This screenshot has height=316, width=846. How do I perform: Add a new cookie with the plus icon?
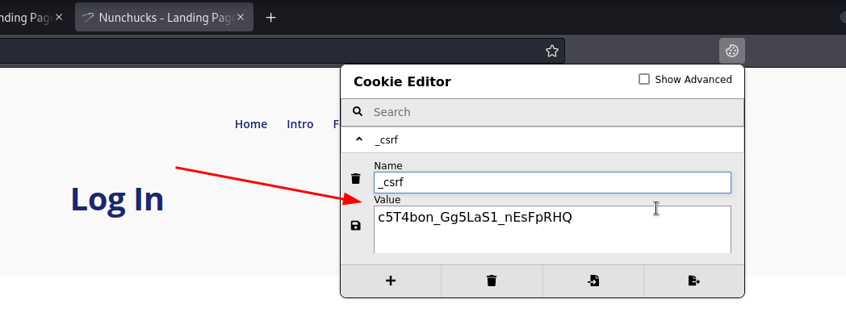(391, 281)
